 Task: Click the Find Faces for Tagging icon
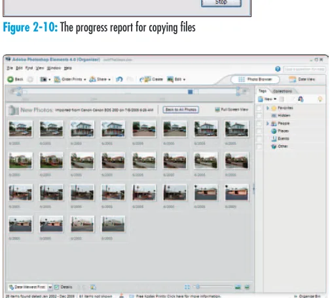301,99
